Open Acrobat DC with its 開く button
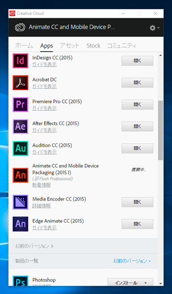 coord(137,82)
